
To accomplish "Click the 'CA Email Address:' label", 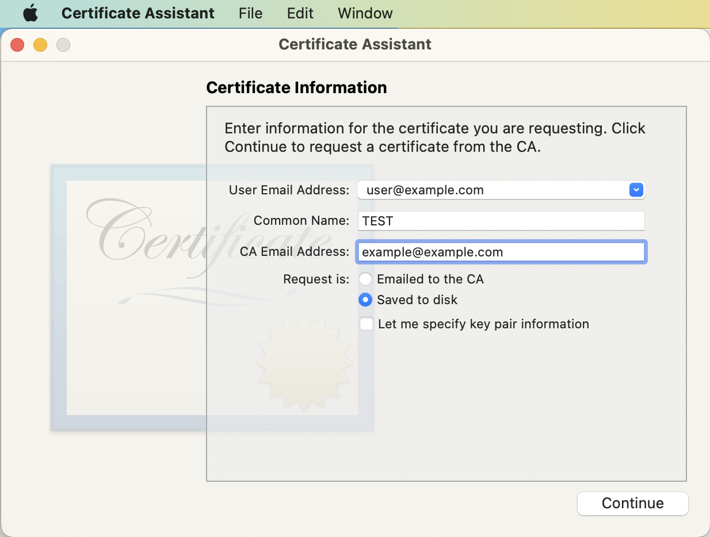I will pos(295,252).
